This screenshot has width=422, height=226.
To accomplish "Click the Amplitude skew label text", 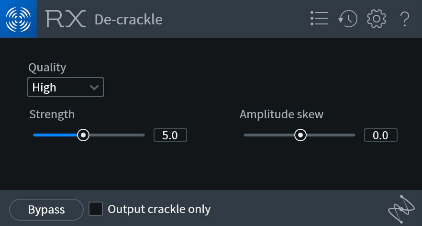I will (281, 114).
